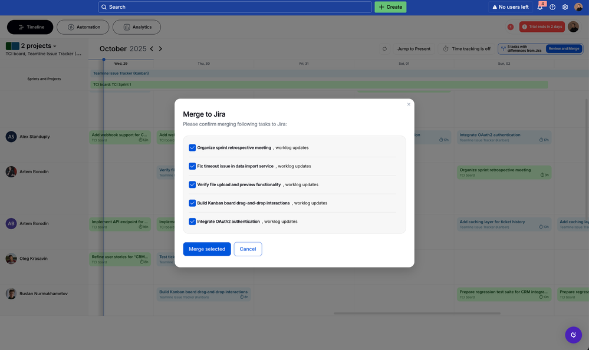Open Add caching layer for ticket history card
Viewport: 589px width, 350px height.
(504, 224)
